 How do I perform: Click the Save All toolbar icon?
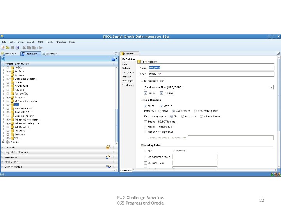click(17, 48)
